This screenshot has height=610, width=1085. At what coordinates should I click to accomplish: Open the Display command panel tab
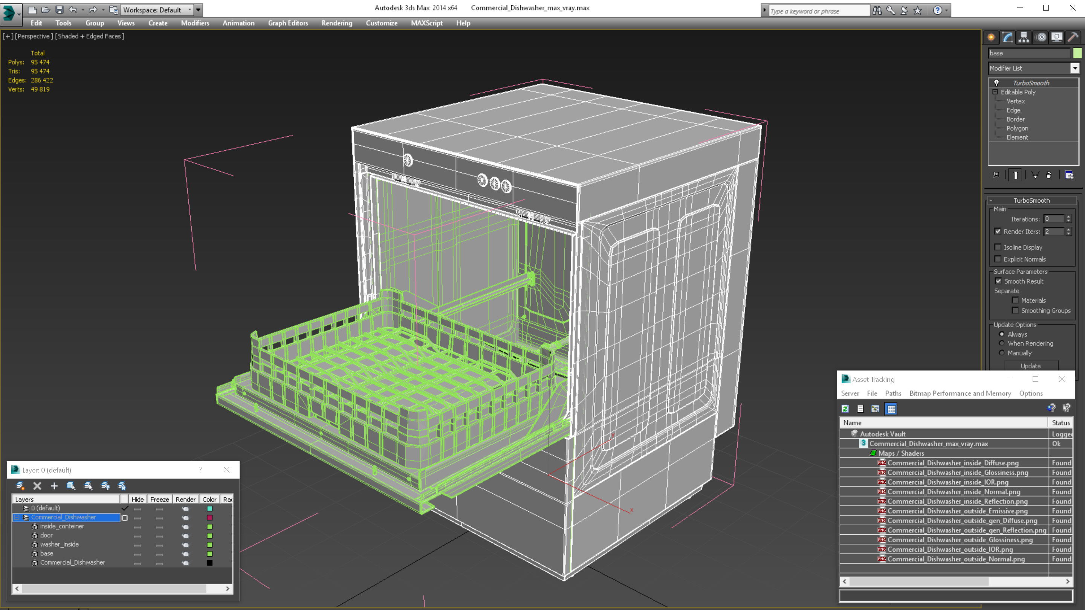point(1057,38)
